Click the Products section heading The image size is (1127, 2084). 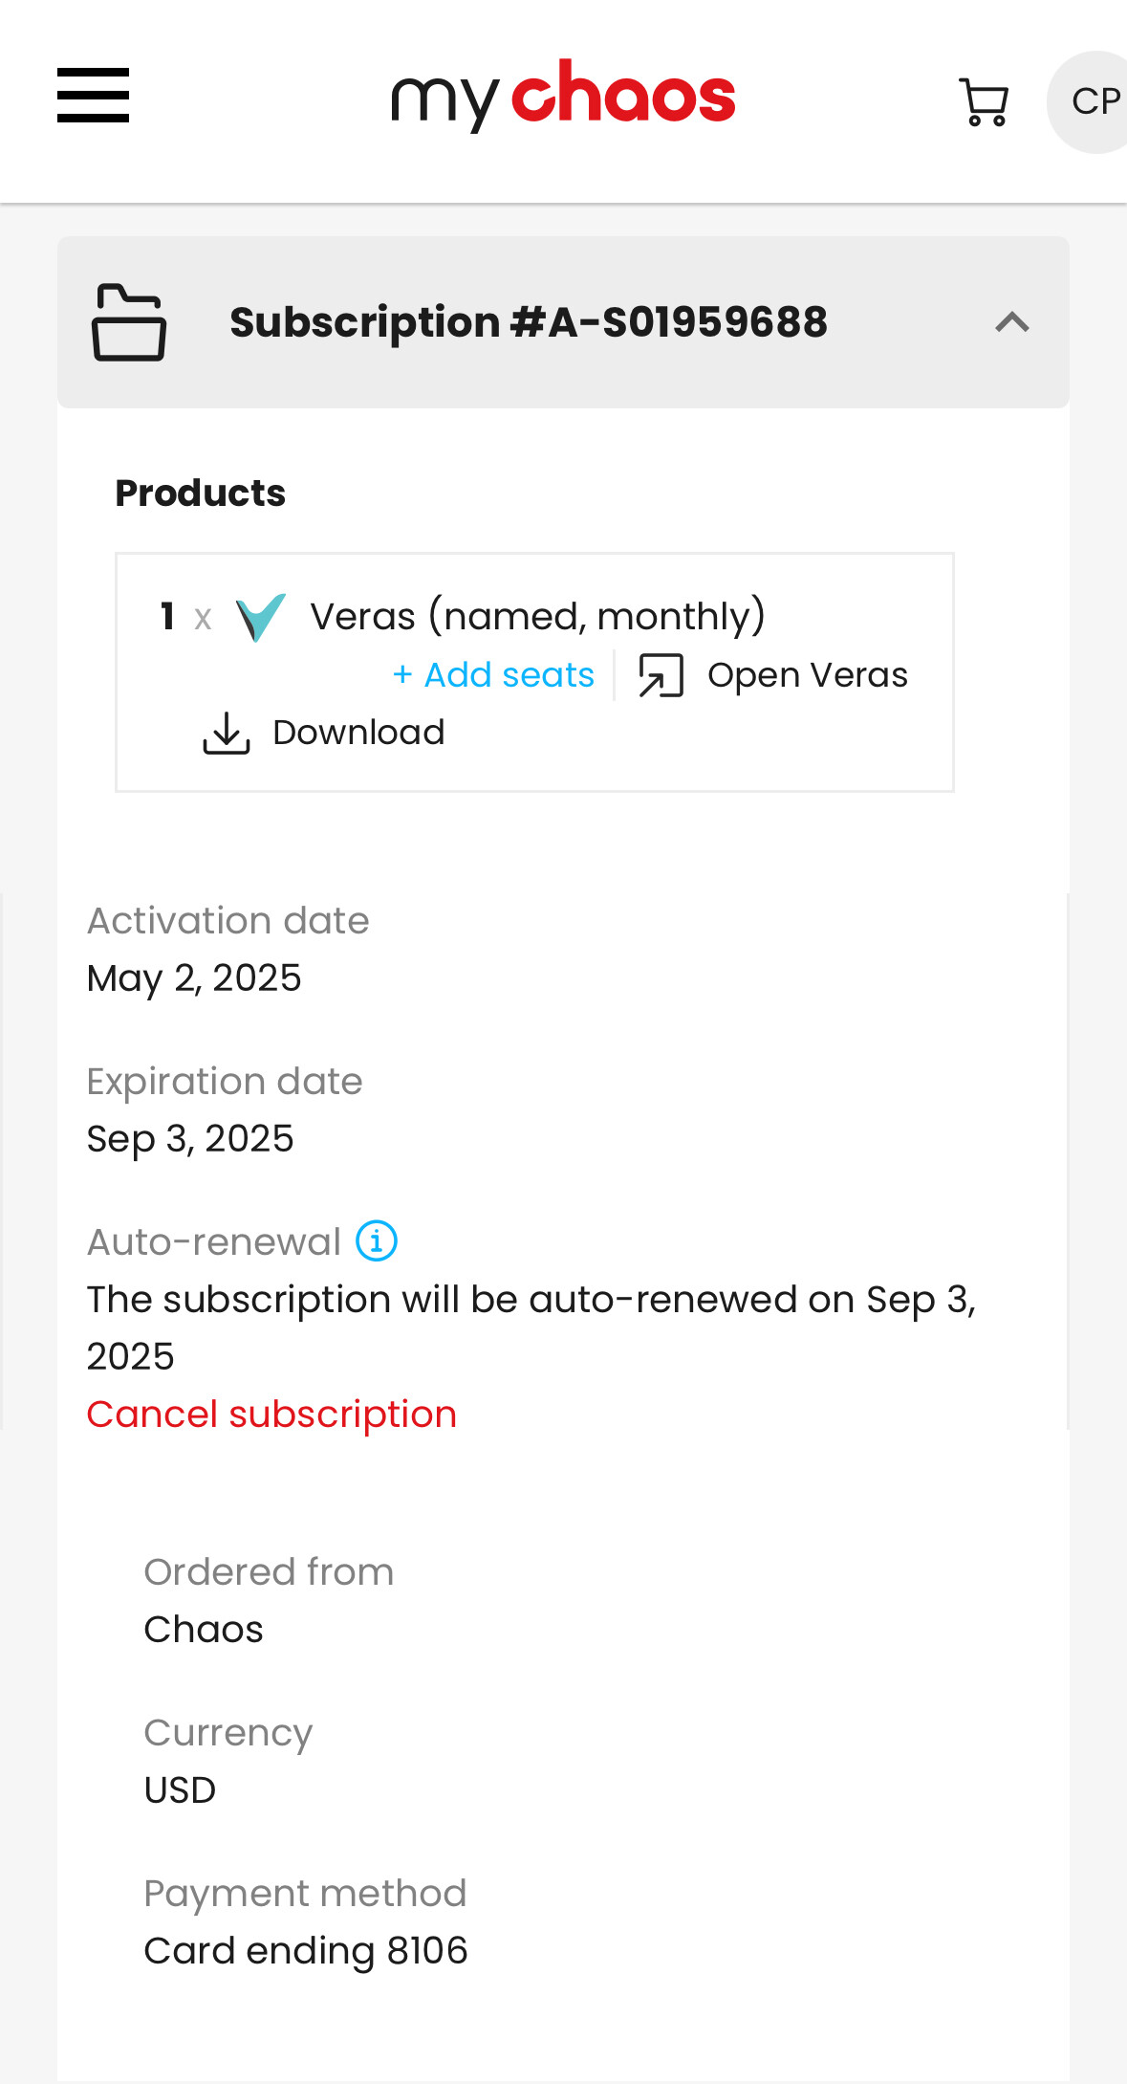coord(201,494)
